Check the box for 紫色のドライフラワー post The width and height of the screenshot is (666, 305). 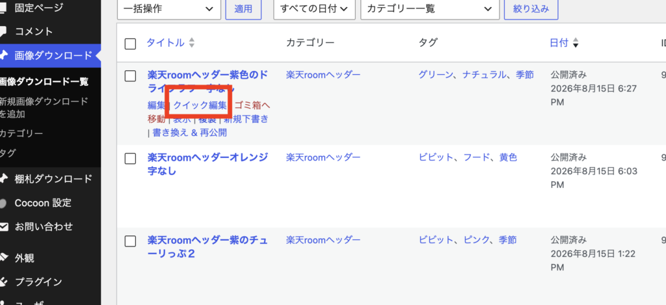point(130,76)
